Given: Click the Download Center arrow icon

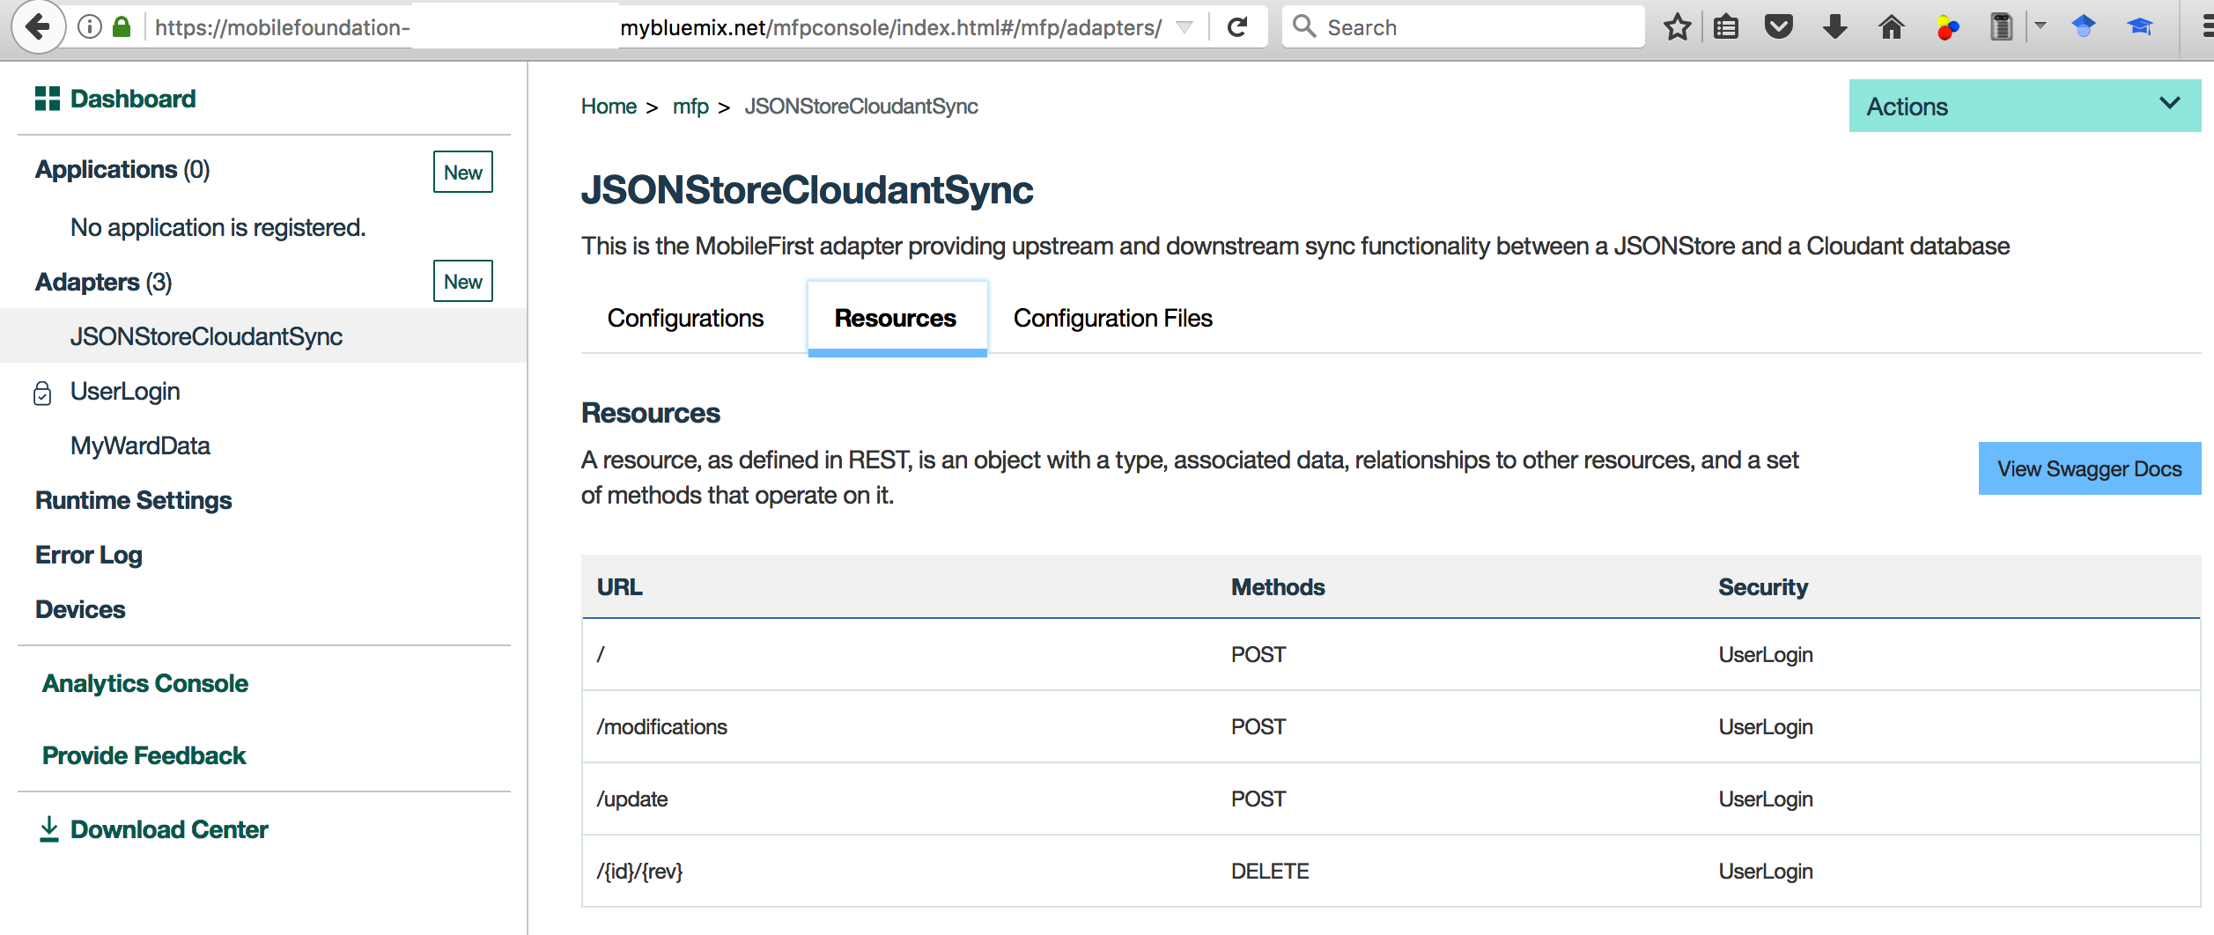Looking at the screenshot, I should [49, 829].
